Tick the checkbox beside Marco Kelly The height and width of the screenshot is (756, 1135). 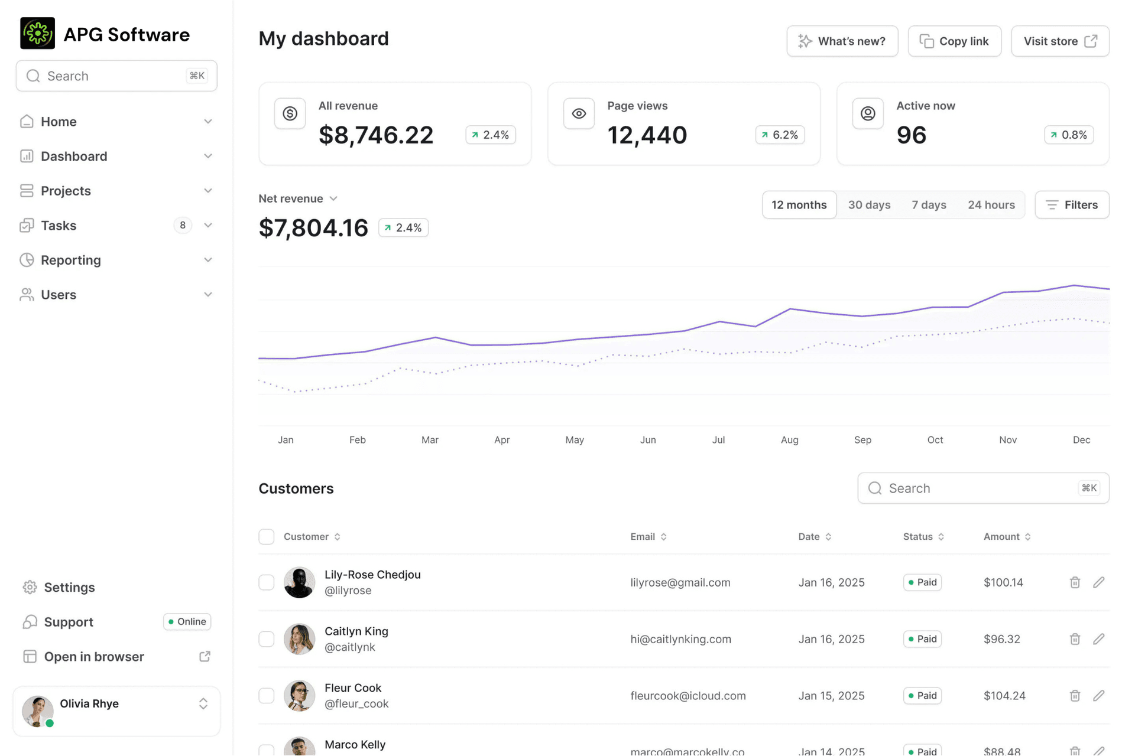tap(266, 750)
